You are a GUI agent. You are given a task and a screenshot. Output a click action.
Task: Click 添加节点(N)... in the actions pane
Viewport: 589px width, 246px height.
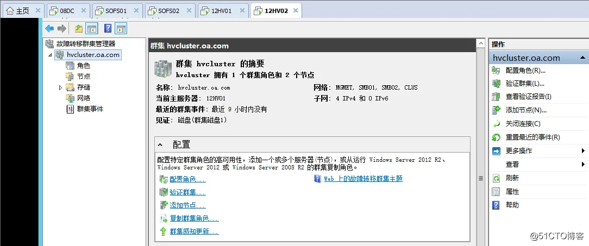pos(526,110)
